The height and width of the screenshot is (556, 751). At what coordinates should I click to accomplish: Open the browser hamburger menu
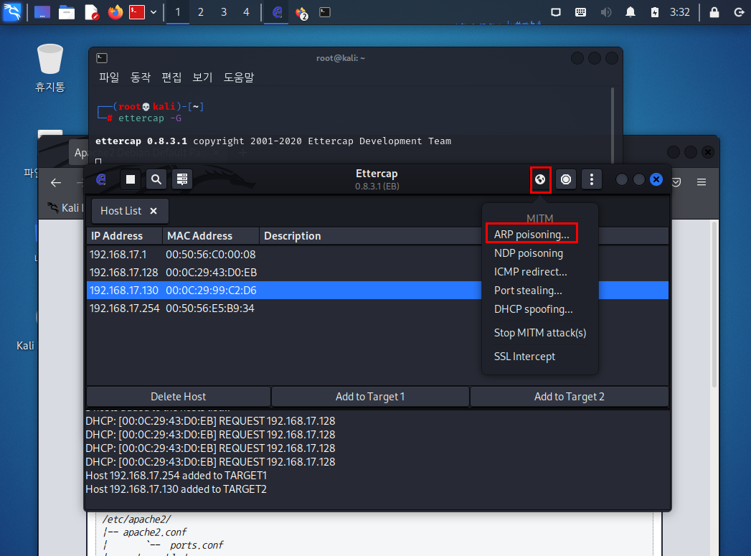tap(702, 182)
